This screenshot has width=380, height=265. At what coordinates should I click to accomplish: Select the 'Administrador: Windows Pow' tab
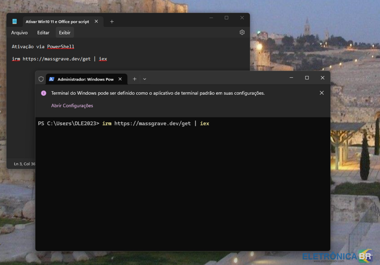pyautogui.click(x=85, y=79)
